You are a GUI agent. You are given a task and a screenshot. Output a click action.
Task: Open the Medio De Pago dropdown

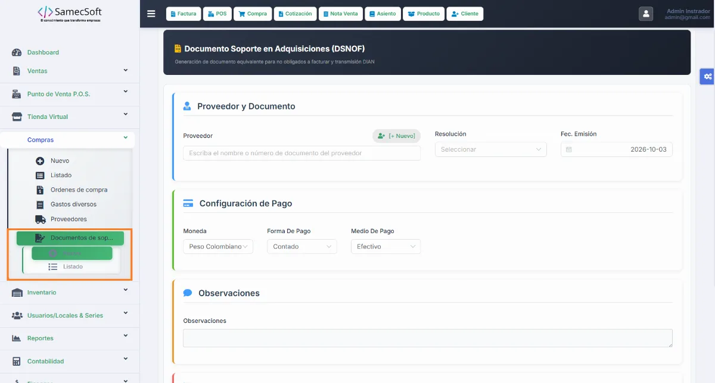[x=386, y=246]
